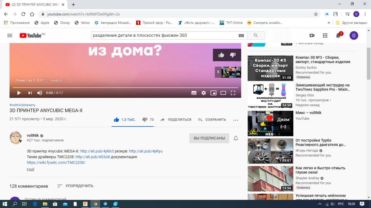Show hidden system tray icons
The image size is (371, 208).
[x=320, y=204]
